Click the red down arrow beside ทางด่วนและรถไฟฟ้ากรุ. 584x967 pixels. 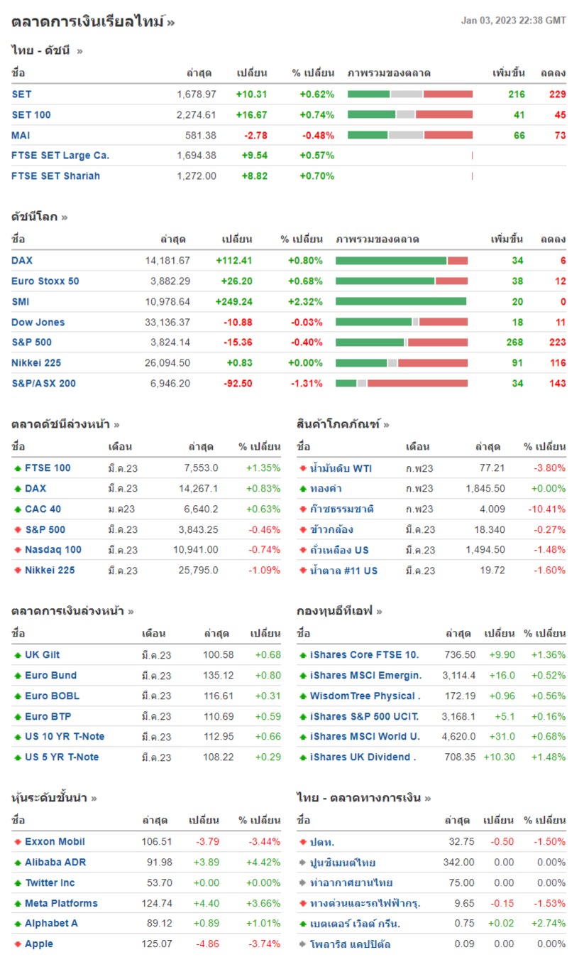[303, 904]
